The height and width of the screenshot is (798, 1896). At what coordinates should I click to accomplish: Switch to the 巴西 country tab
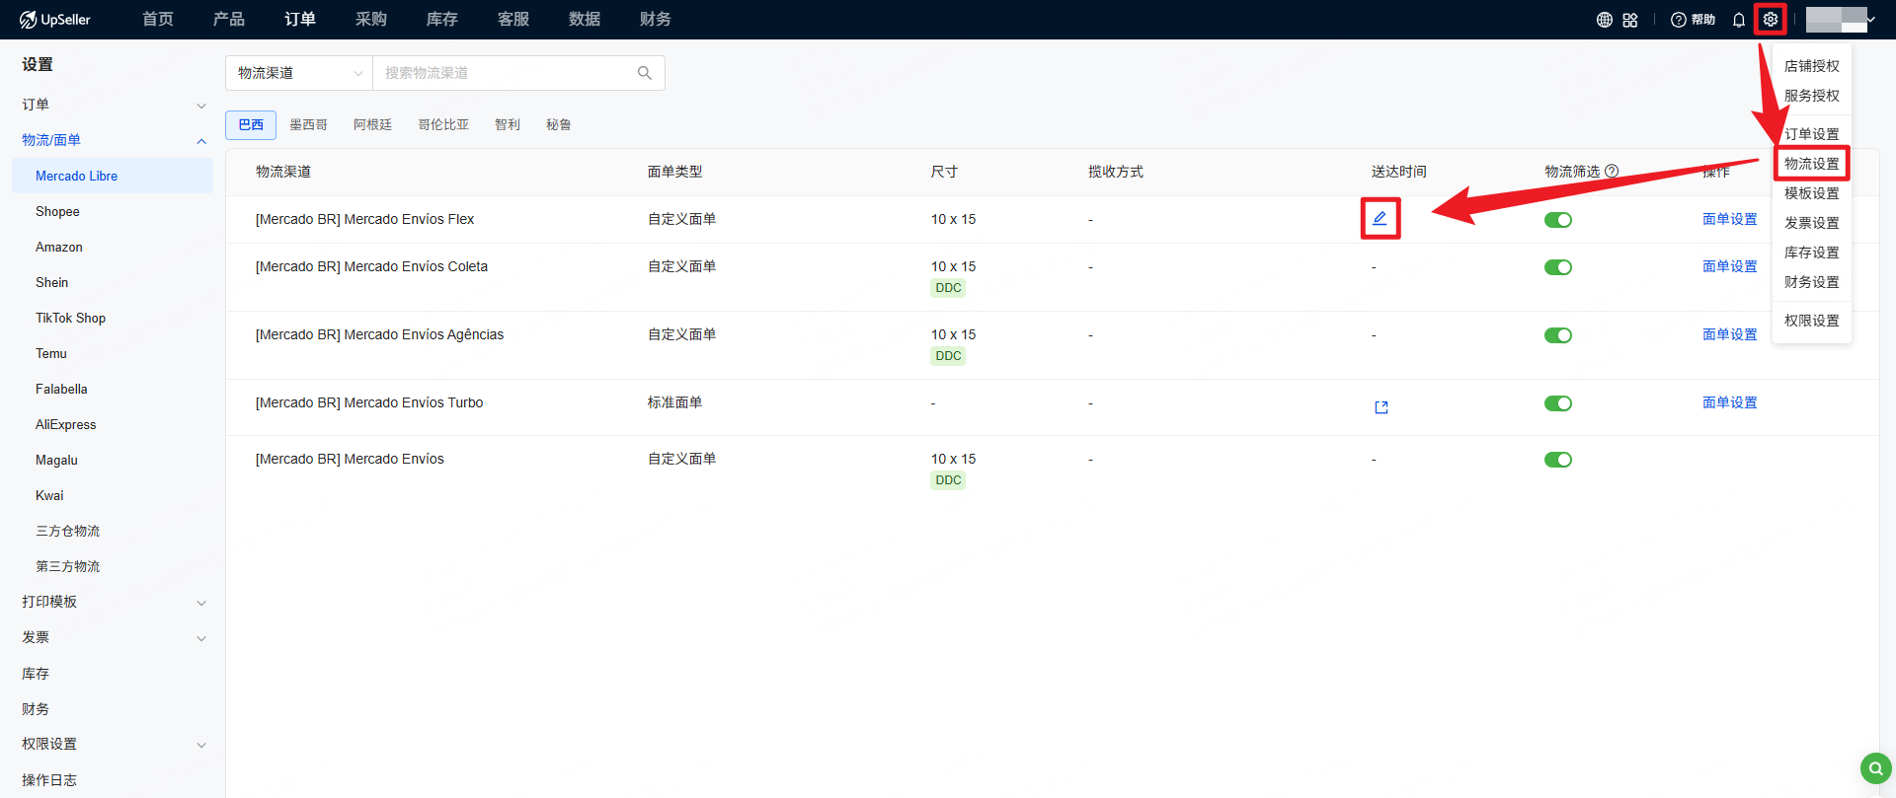pos(251,124)
